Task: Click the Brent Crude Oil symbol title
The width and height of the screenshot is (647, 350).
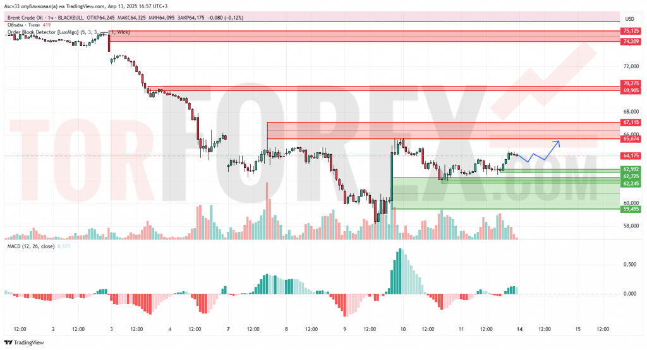Action: click(25, 18)
